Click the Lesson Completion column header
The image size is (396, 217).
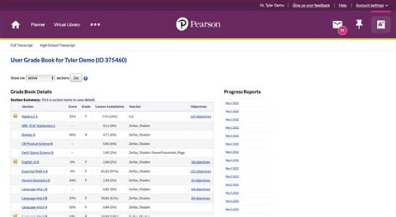pyautogui.click(x=110, y=107)
